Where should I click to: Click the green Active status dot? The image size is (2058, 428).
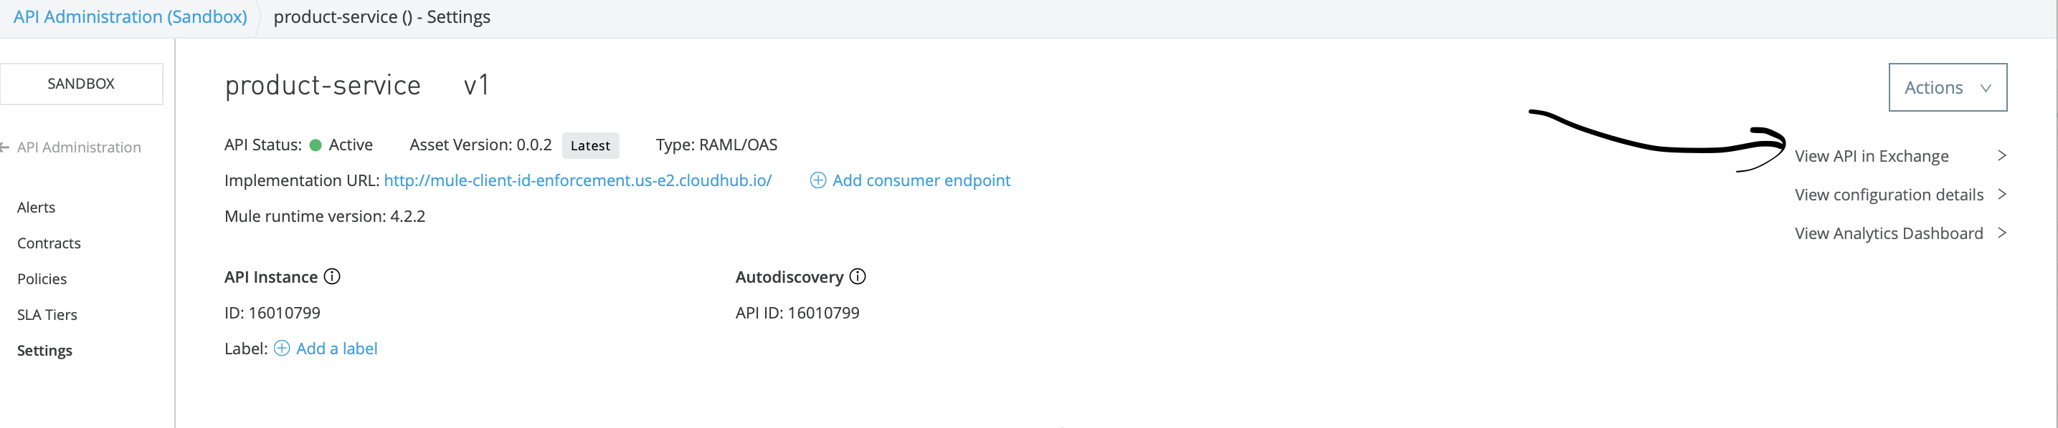(x=316, y=145)
